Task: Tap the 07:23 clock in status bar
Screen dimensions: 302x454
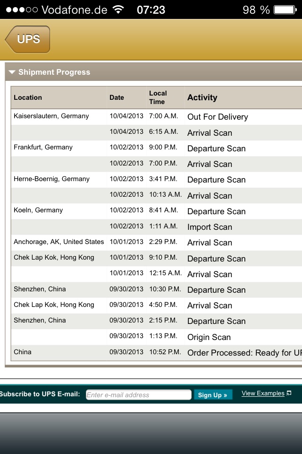Action: click(151, 9)
